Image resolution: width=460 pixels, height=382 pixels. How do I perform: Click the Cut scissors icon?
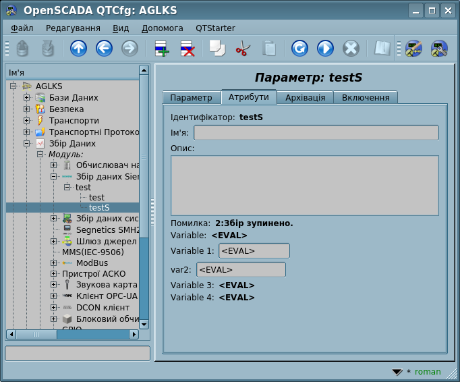(243, 48)
